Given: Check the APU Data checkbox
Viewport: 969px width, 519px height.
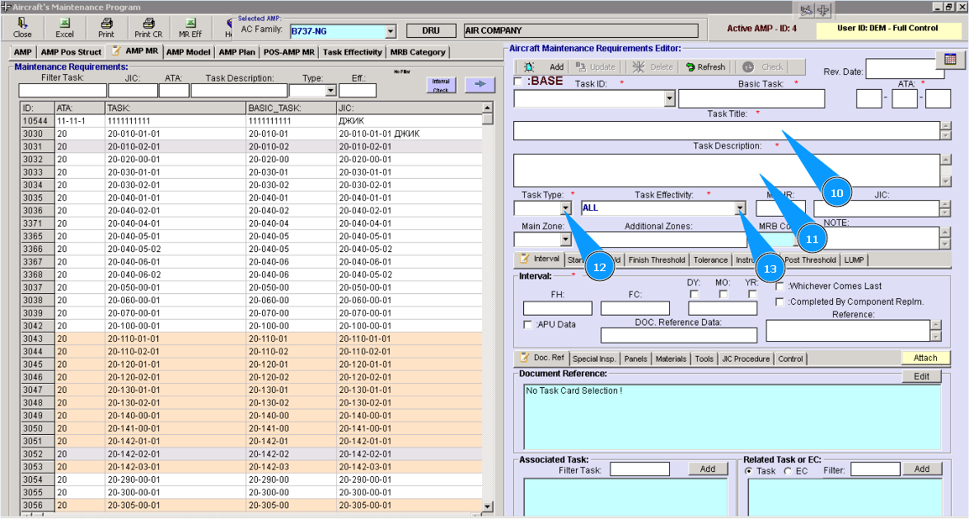Looking at the screenshot, I should click(528, 325).
